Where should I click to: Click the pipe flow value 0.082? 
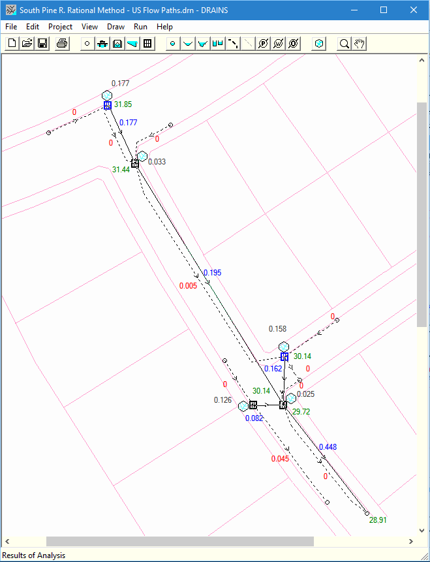pyautogui.click(x=254, y=418)
